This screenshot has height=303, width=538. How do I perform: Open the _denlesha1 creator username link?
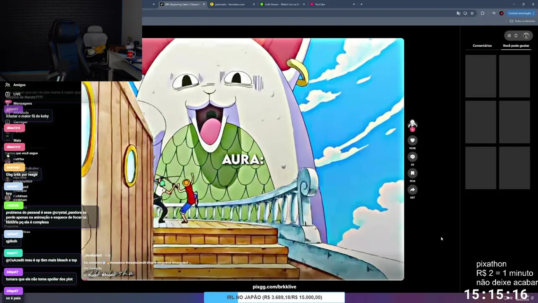pyautogui.click(x=93, y=255)
